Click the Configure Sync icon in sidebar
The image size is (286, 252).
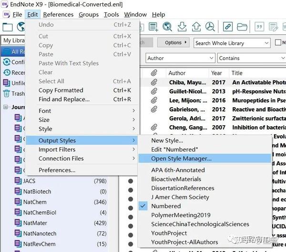[x=7, y=62]
